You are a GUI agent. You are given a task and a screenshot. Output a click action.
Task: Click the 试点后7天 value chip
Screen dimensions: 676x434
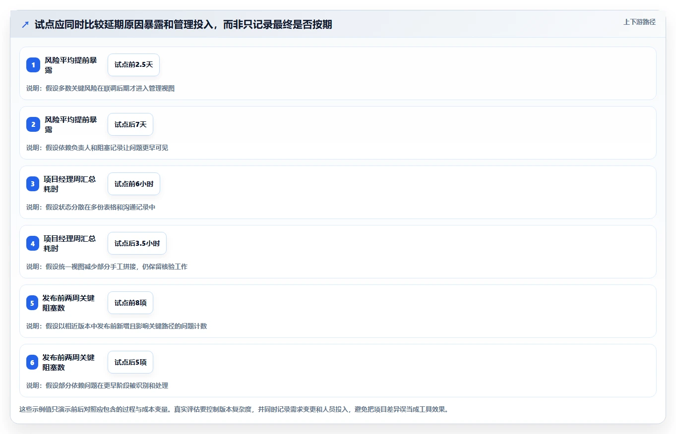point(130,124)
